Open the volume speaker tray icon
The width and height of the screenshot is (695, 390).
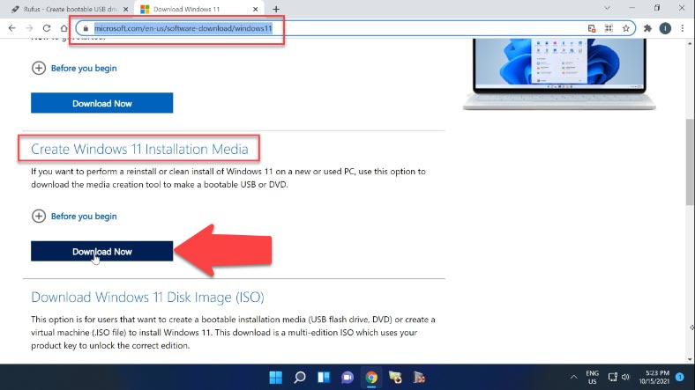click(x=625, y=377)
